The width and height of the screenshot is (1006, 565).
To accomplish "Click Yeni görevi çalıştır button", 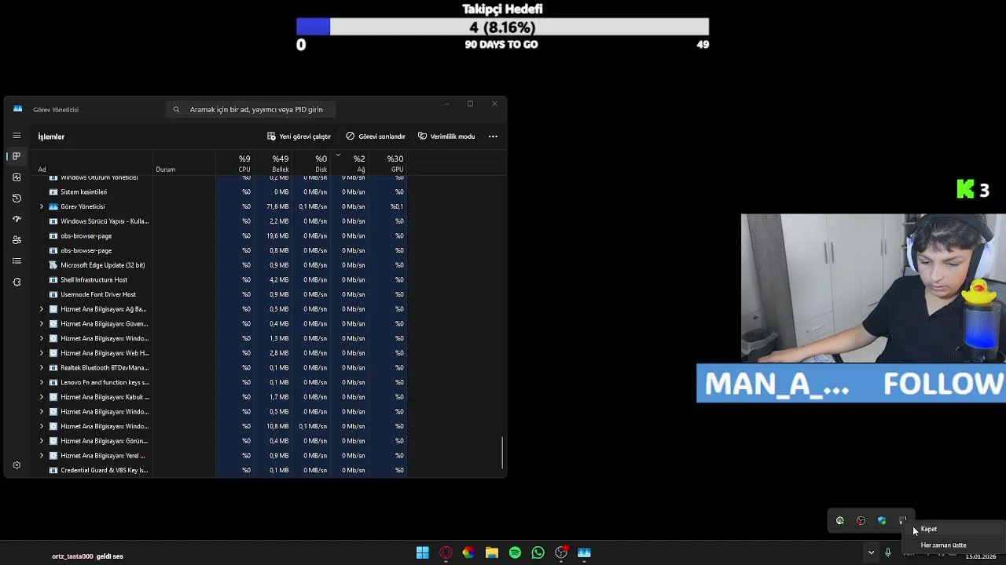I will 299,137.
